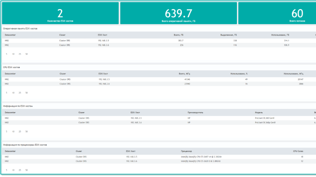Click 'CPU Cores' column header
Image resolution: width=316 pixels, height=177 pixels.
click(298, 151)
